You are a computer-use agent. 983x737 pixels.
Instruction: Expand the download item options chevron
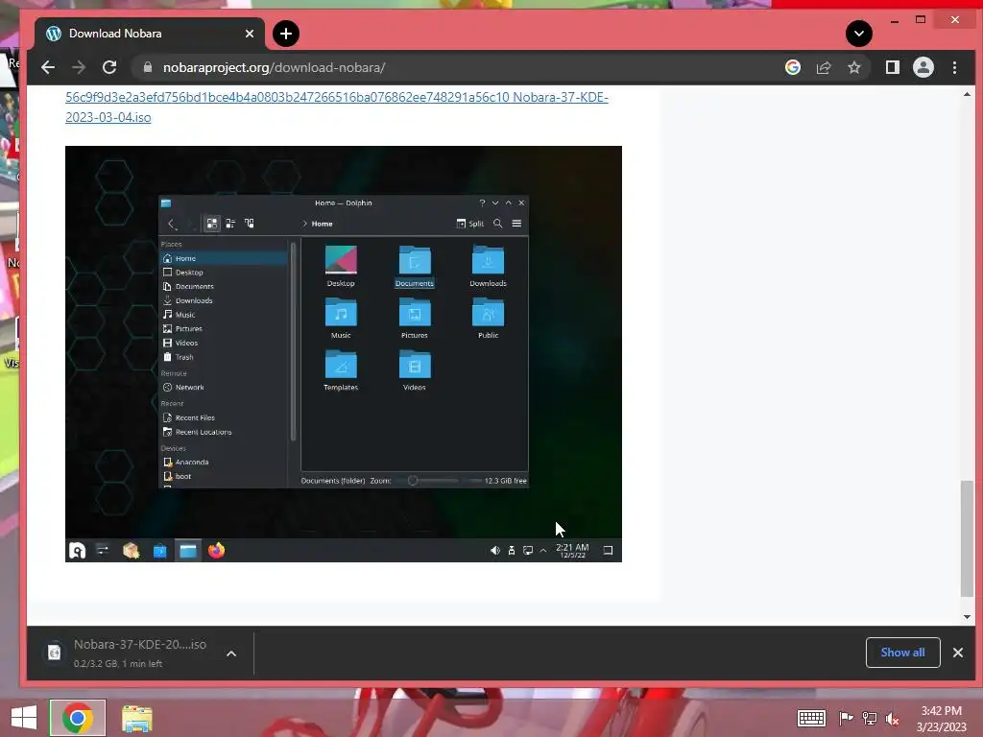[231, 654]
